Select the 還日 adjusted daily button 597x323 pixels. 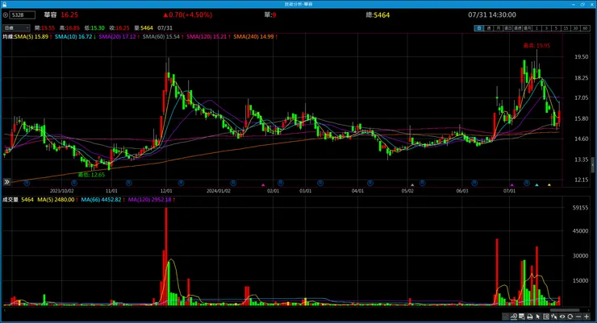pyautogui.click(x=508, y=28)
